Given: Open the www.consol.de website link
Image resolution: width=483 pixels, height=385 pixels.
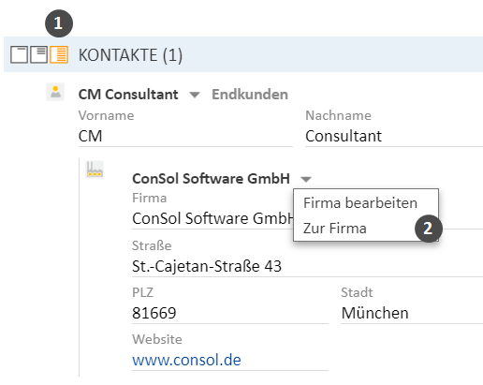Looking at the screenshot, I should point(186,360).
